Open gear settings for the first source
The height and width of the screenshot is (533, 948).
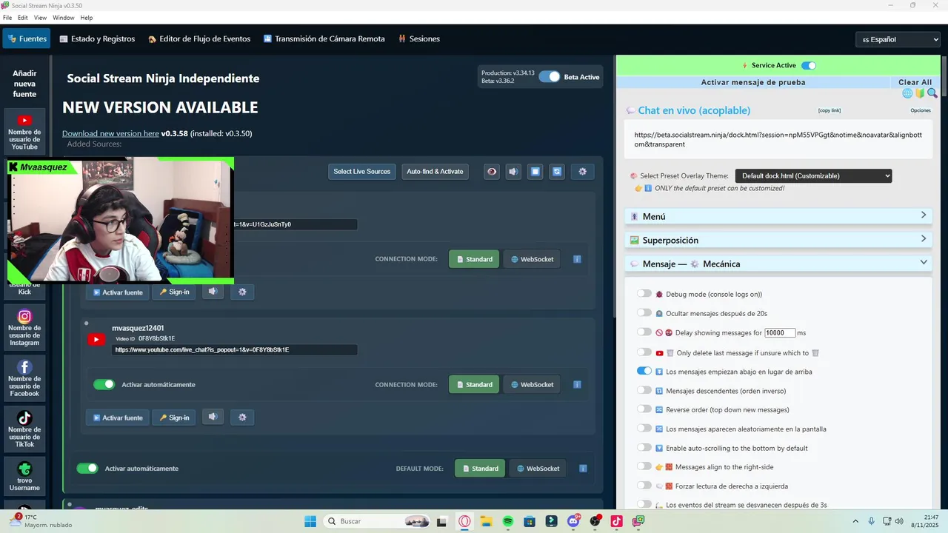[242, 292]
